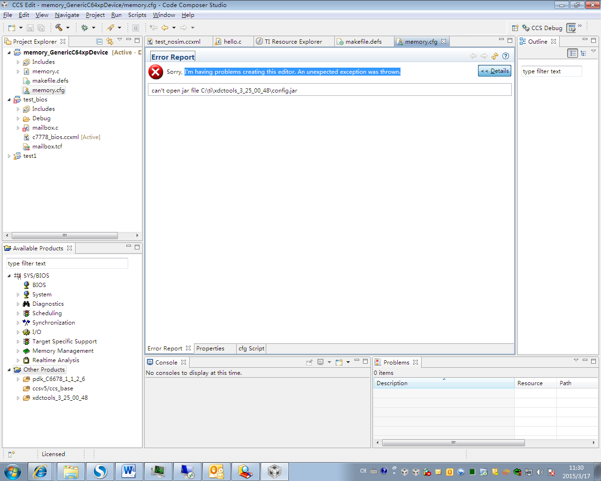Open help icon in Error Report header
Image resolution: width=601 pixels, height=481 pixels.
pyautogui.click(x=506, y=56)
